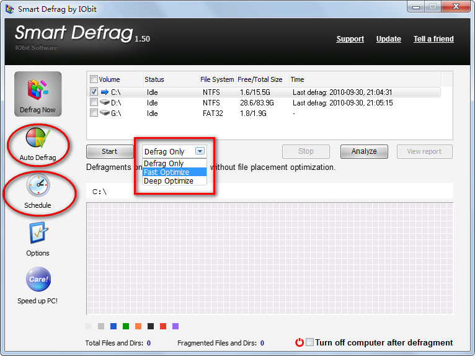This screenshot has width=475, height=356.
Task: Sort by the Status column header
Action: coord(171,79)
